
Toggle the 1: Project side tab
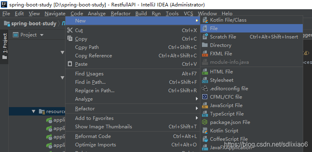coord(4,47)
